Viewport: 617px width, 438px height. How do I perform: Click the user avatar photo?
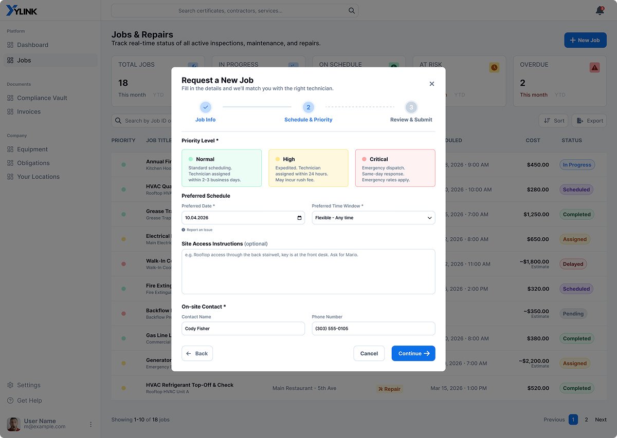(x=13, y=424)
